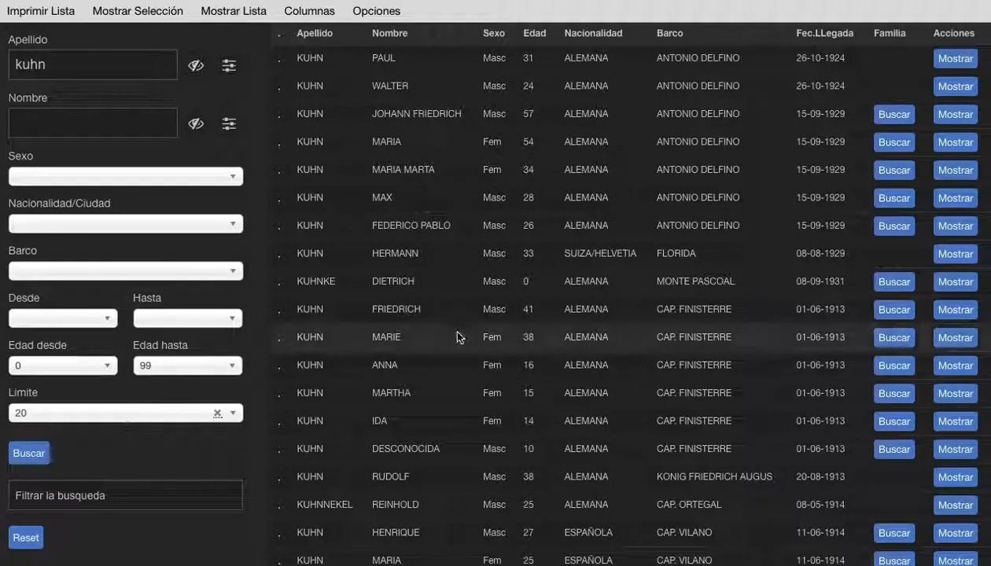Open the Edad hasta dropdown
The width and height of the screenshot is (991, 566).
[x=188, y=366]
